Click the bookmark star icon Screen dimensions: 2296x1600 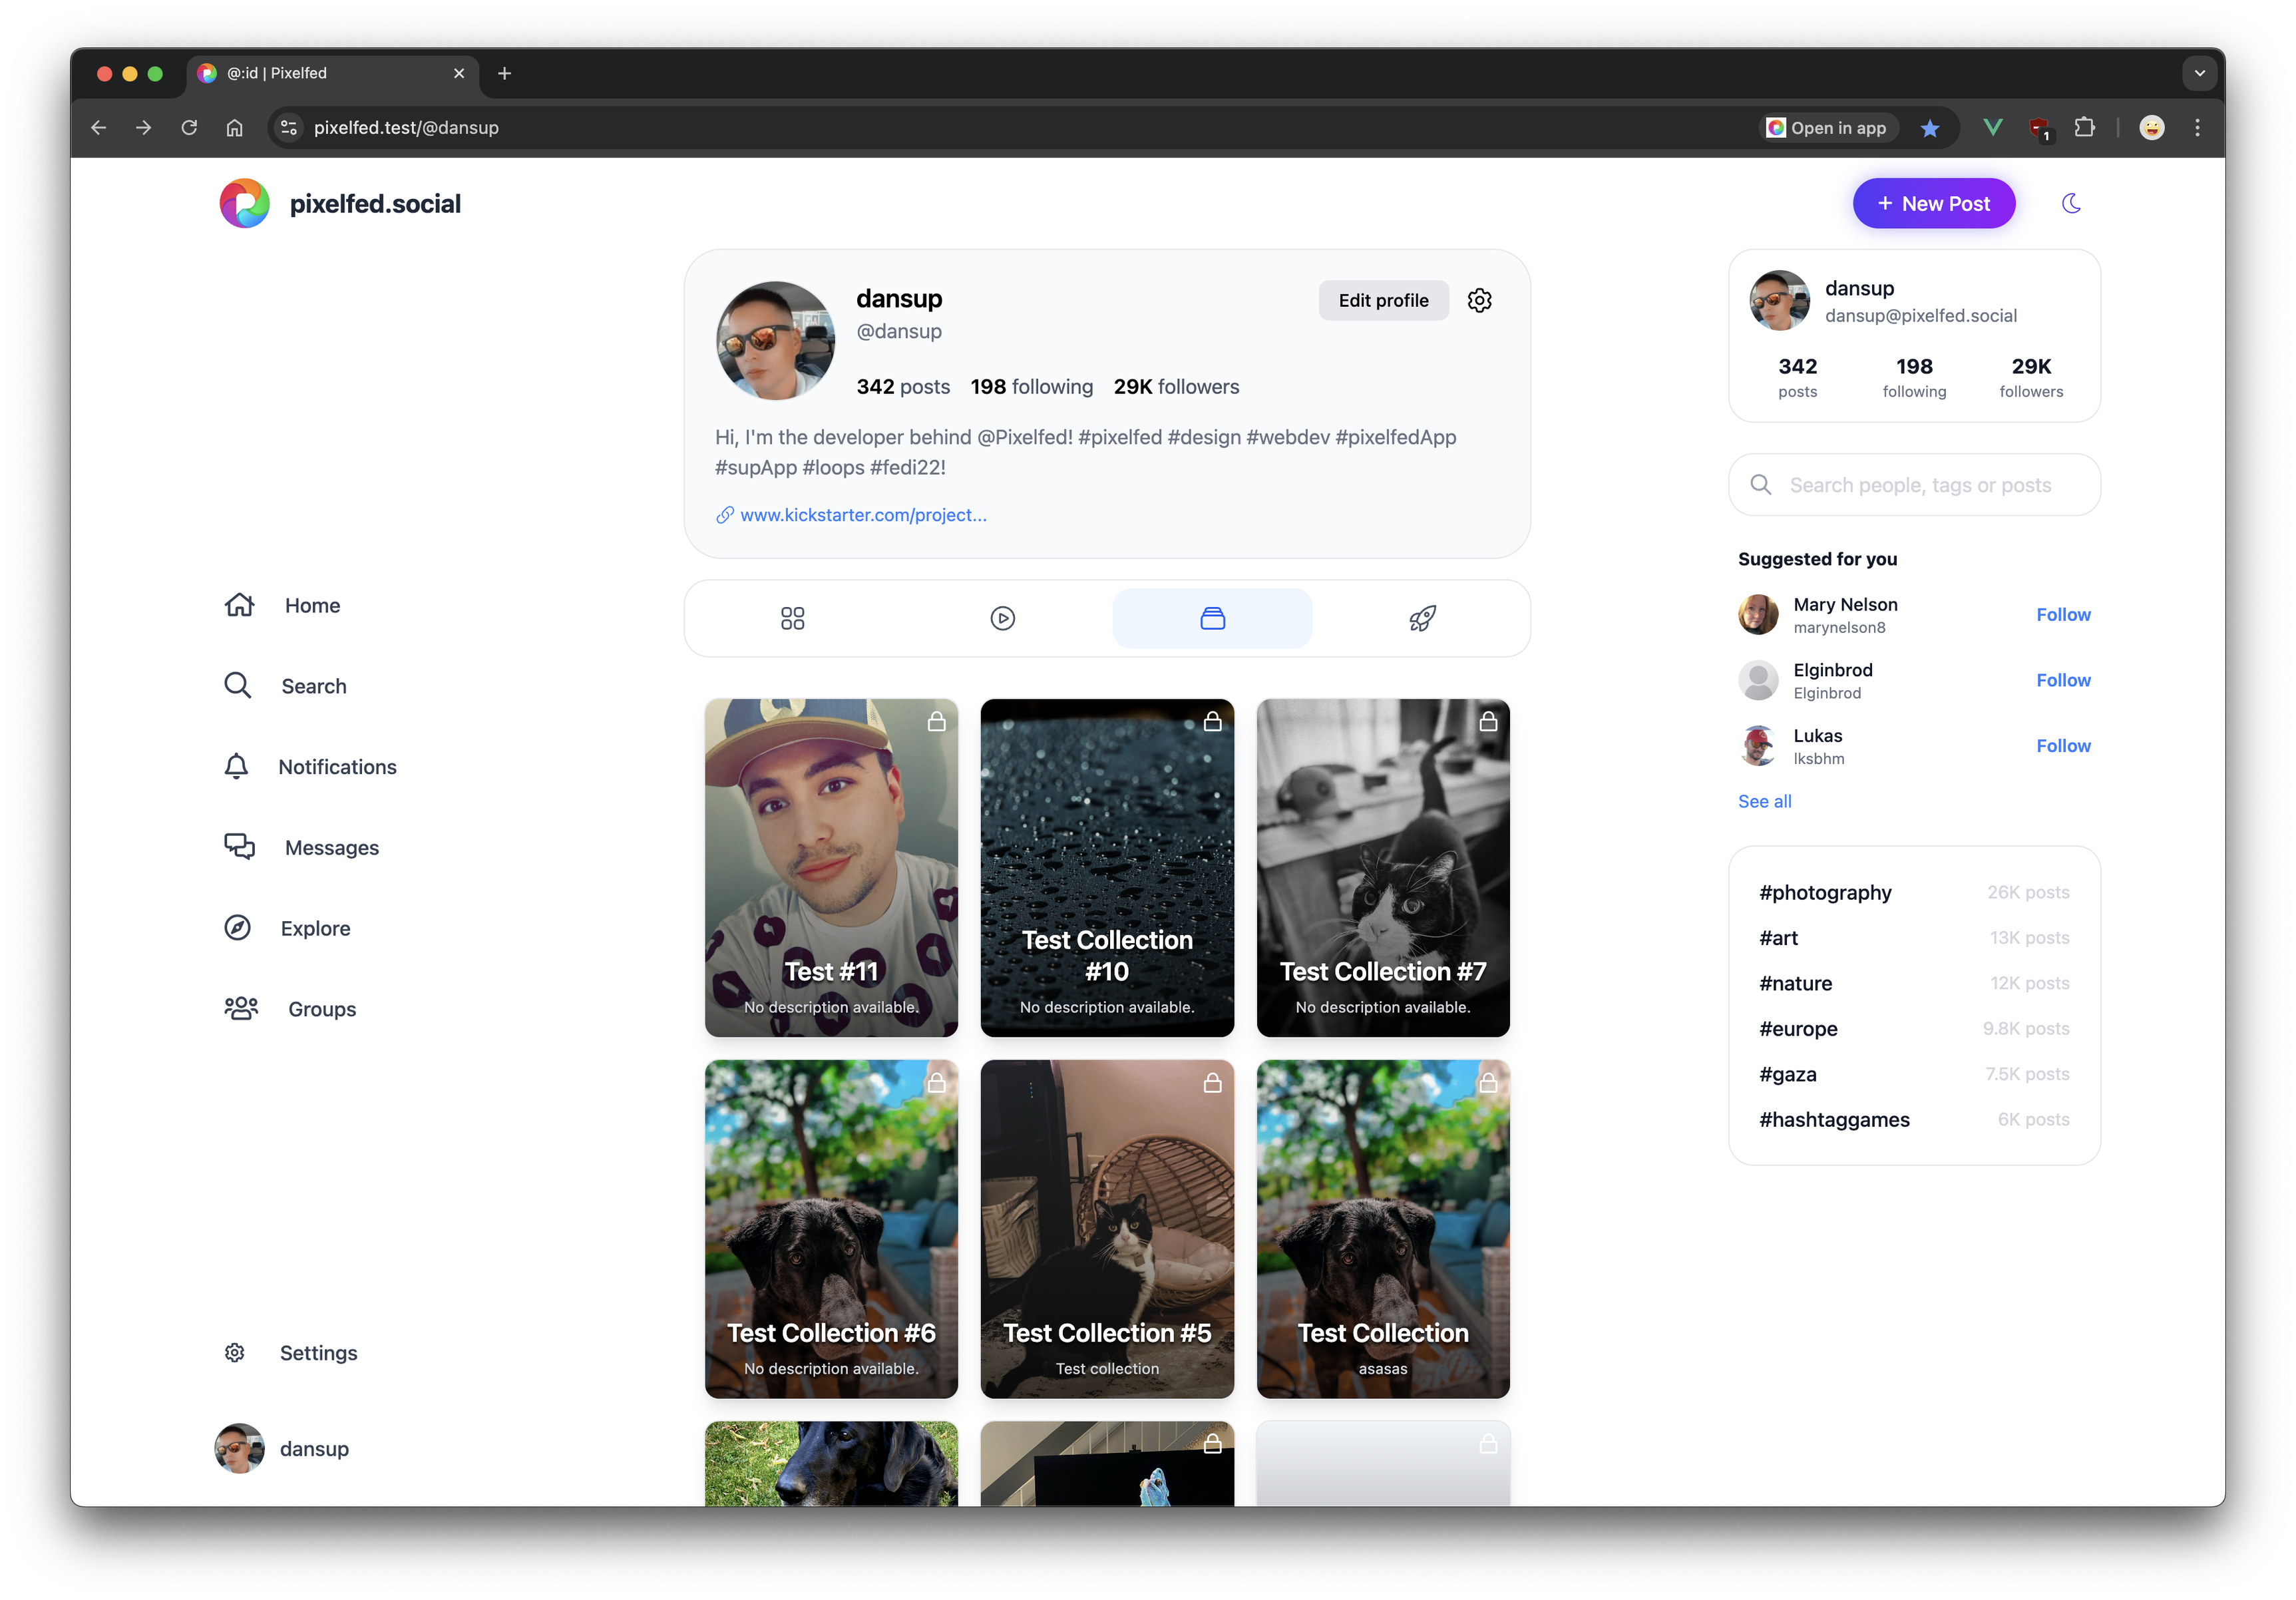coord(1930,127)
